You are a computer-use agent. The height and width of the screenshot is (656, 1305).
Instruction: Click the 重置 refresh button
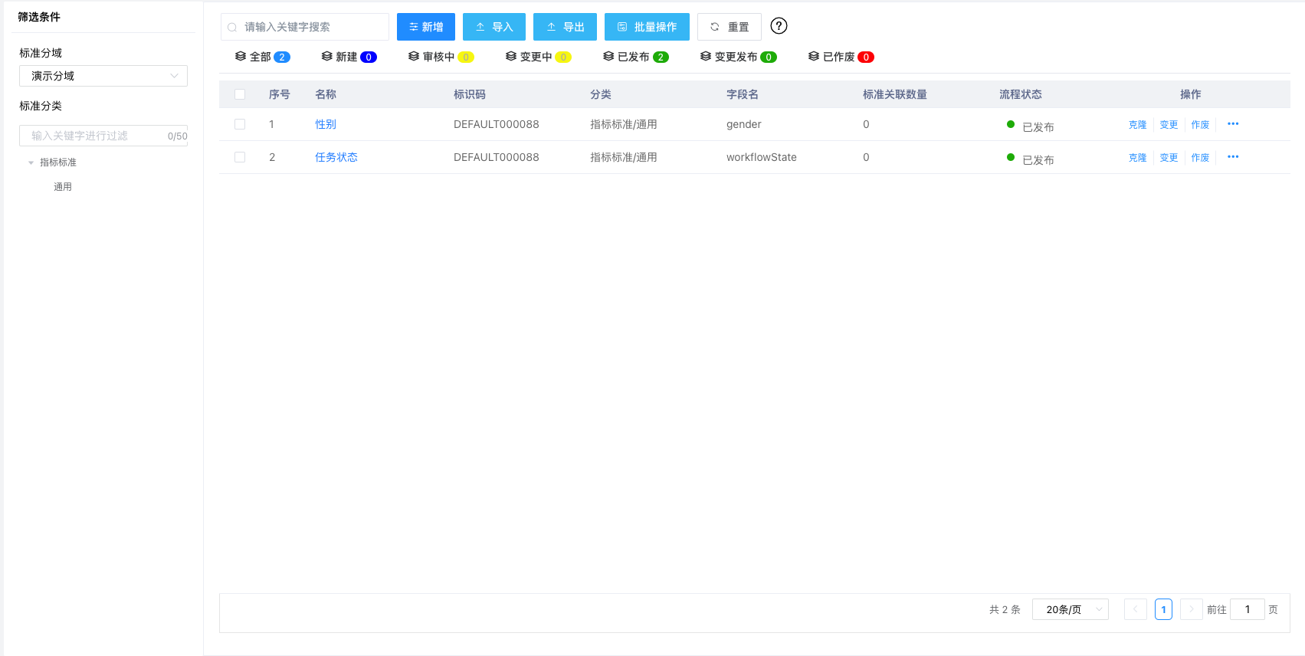729,27
